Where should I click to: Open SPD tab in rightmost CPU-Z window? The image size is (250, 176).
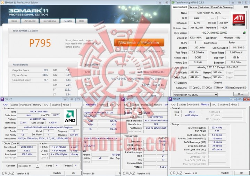(214, 104)
